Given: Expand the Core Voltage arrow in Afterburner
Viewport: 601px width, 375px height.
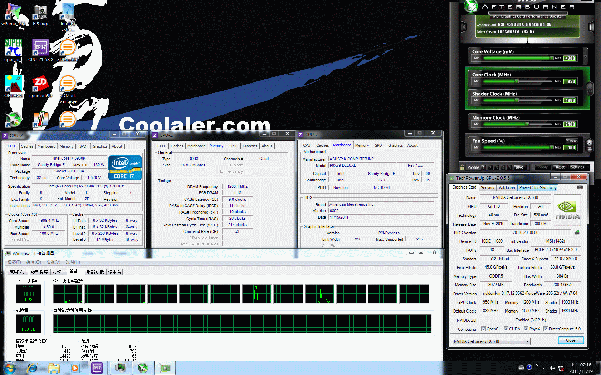Looking at the screenshot, I should click(x=585, y=56).
